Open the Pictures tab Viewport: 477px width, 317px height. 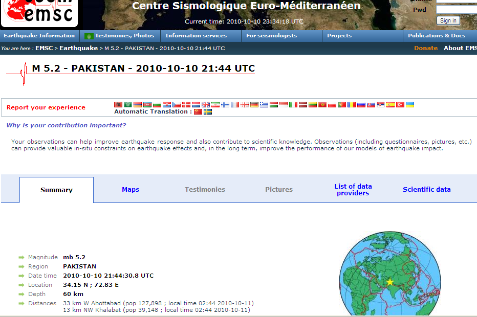(x=279, y=189)
